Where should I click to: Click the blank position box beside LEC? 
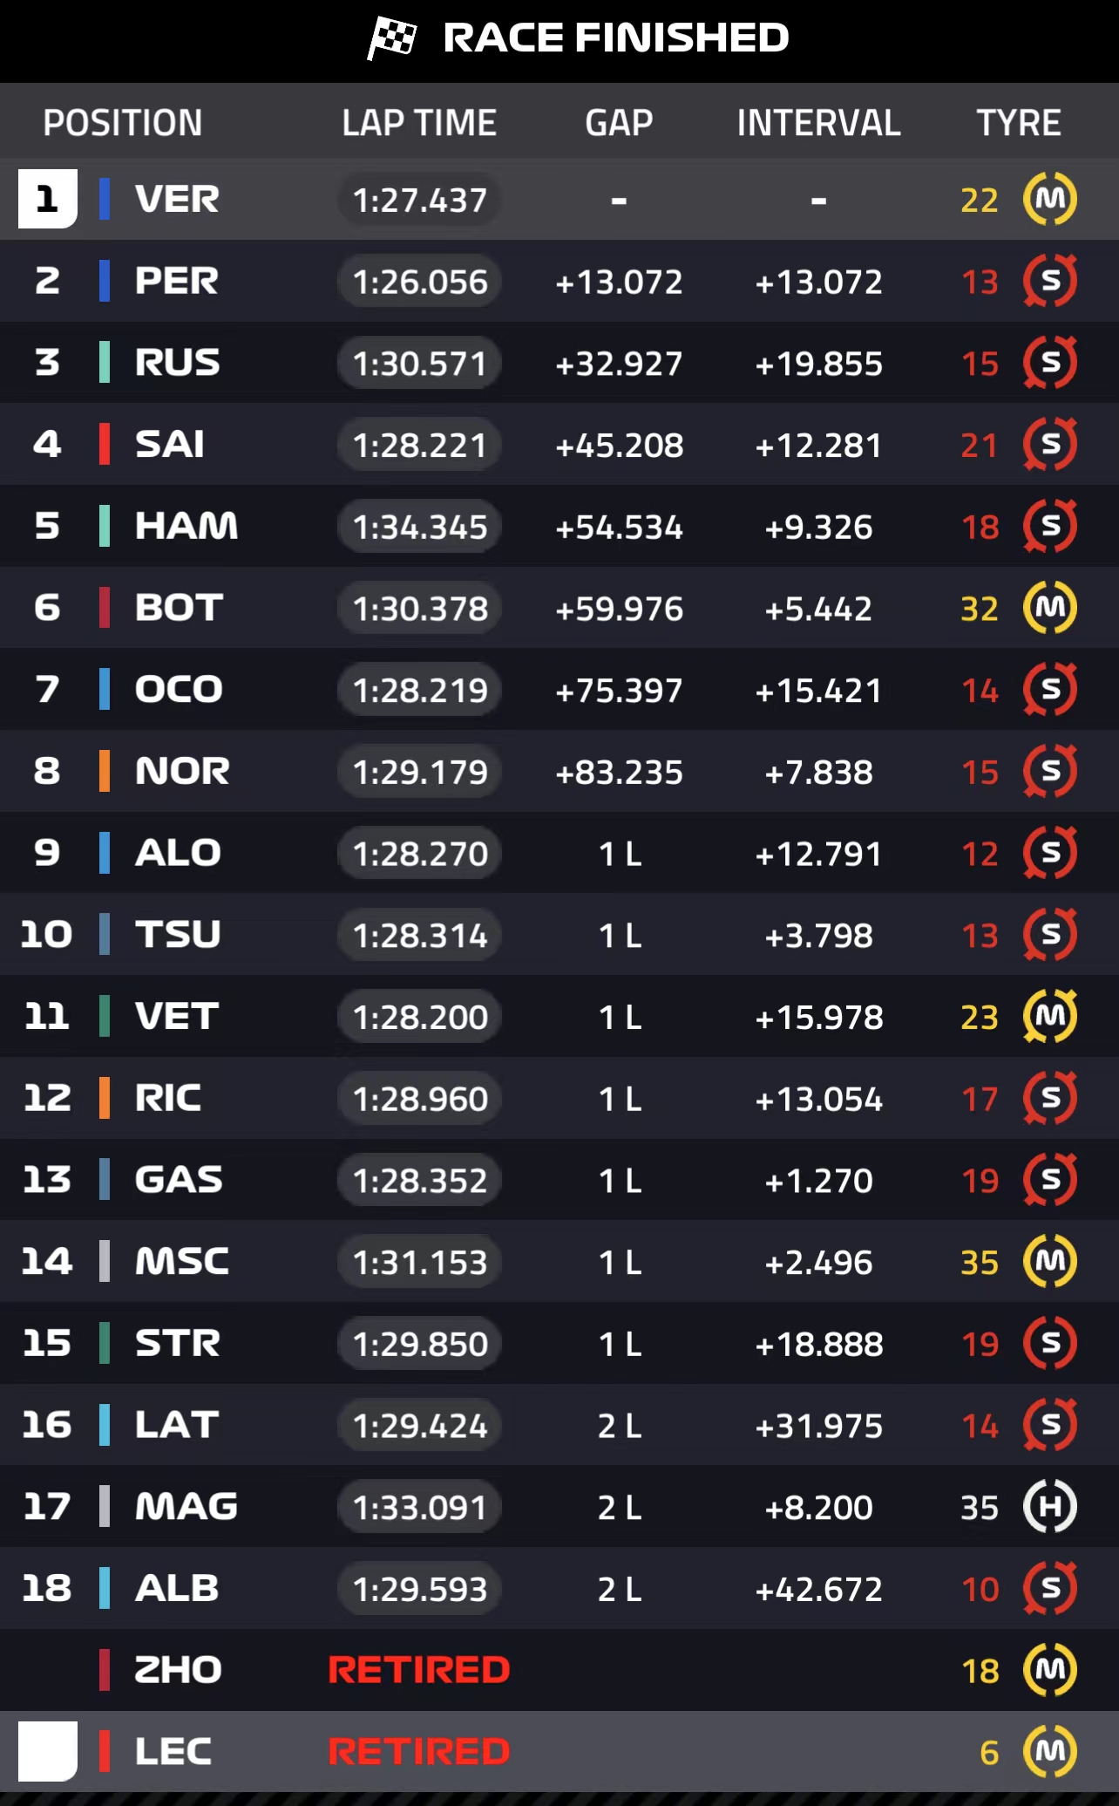click(x=48, y=1751)
